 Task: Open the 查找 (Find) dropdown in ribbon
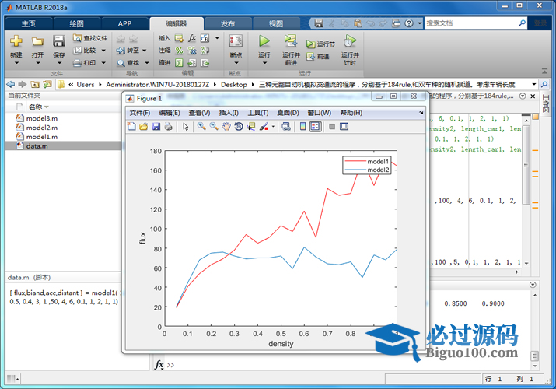[146, 63]
